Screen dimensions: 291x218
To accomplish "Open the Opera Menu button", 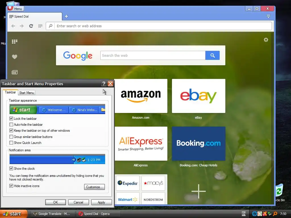I will pyautogui.click(x=16, y=9).
